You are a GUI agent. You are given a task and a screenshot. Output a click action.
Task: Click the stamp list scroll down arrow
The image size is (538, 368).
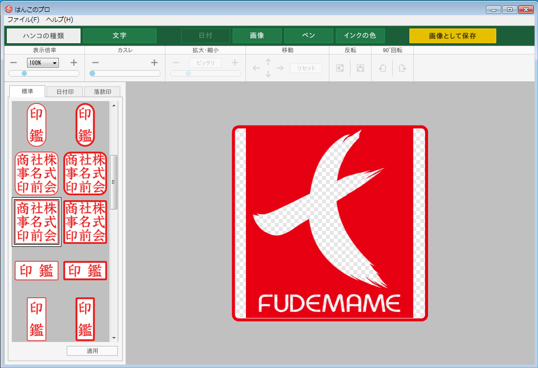click(x=114, y=338)
